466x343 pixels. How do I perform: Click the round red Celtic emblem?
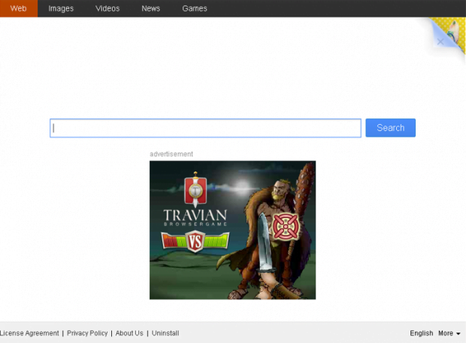point(286,226)
